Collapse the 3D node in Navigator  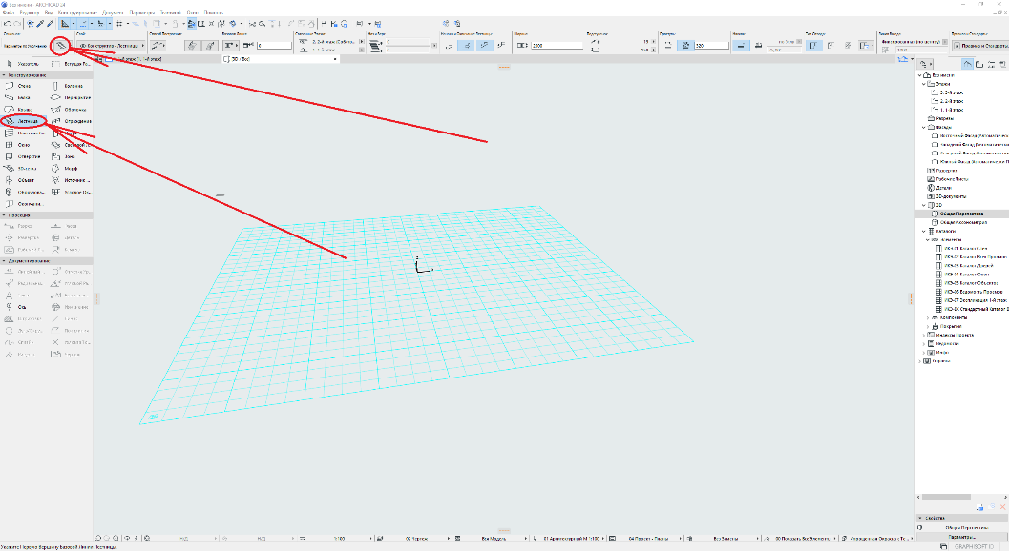tap(923, 205)
